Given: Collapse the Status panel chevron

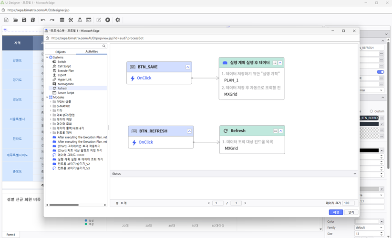Looking at the screenshot, I should point(355,174).
